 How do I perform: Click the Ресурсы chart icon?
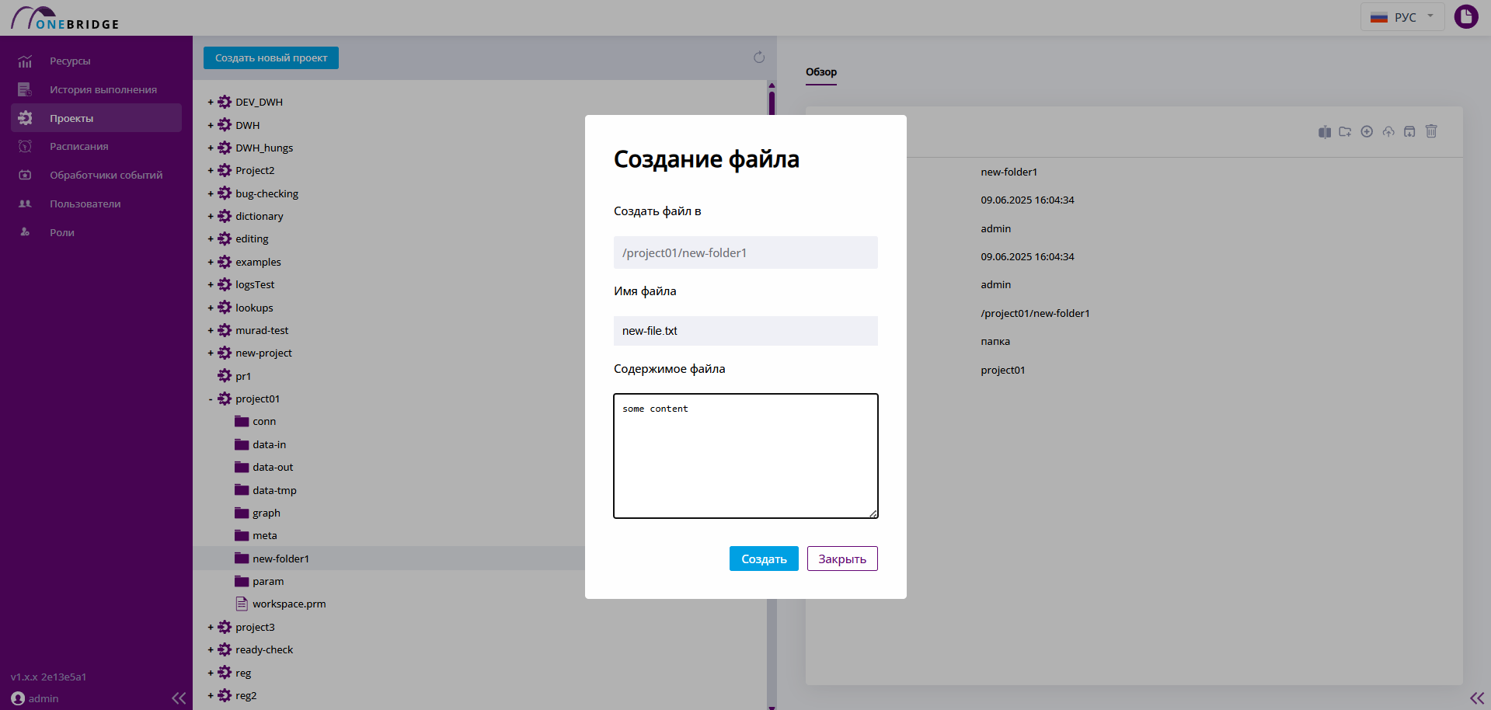pyautogui.click(x=25, y=61)
